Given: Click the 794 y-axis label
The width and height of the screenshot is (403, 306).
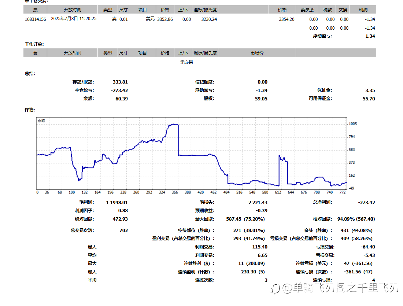Looking at the screenshot, I should (x=352, y=137).
